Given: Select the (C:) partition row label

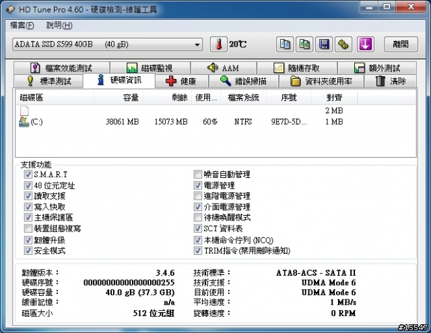Looking at the screenshot, I should tap(36, 122).
